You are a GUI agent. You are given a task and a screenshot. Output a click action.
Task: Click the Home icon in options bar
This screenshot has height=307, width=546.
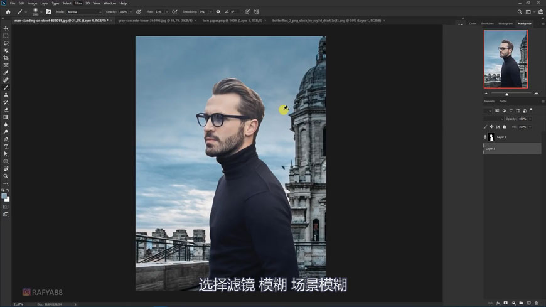pos(8,12)
